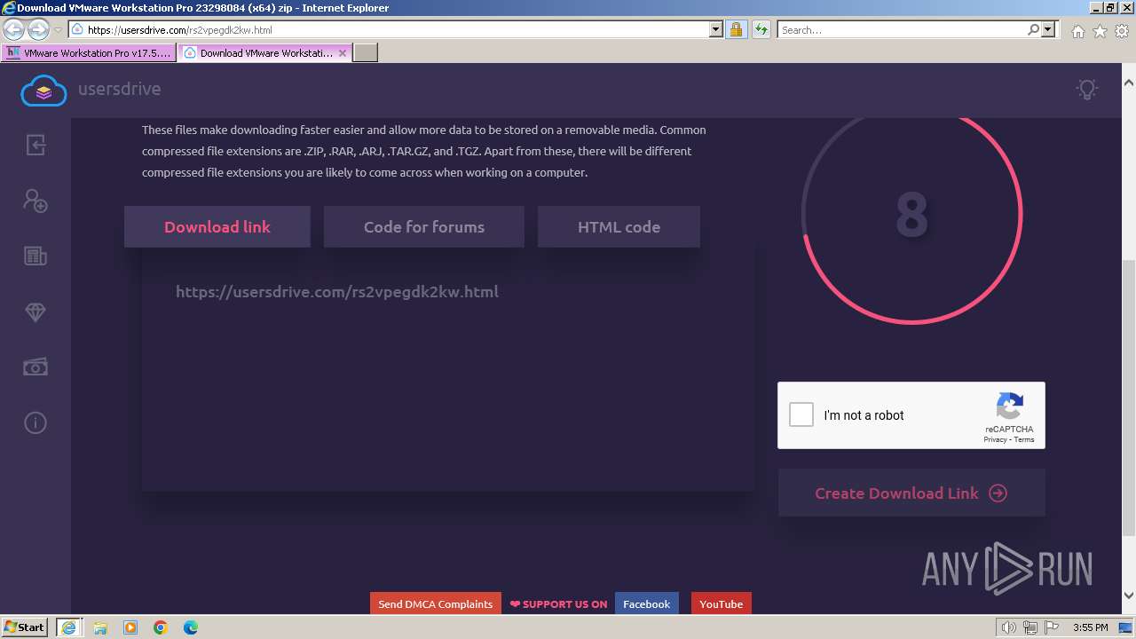Viewport: 1136px width, 639px height.
Task: Click the network tray icon
Action: (1030, 627)
